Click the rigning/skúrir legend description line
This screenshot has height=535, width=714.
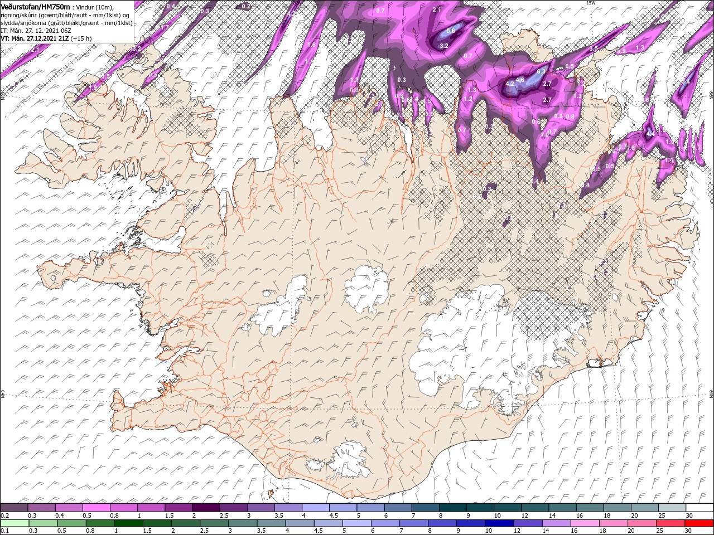[x=66, y=14]
